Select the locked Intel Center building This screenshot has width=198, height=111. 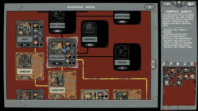click(62, 22)
